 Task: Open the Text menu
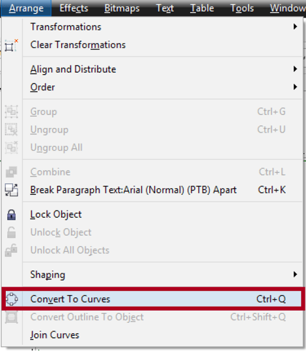click(165, 8)
